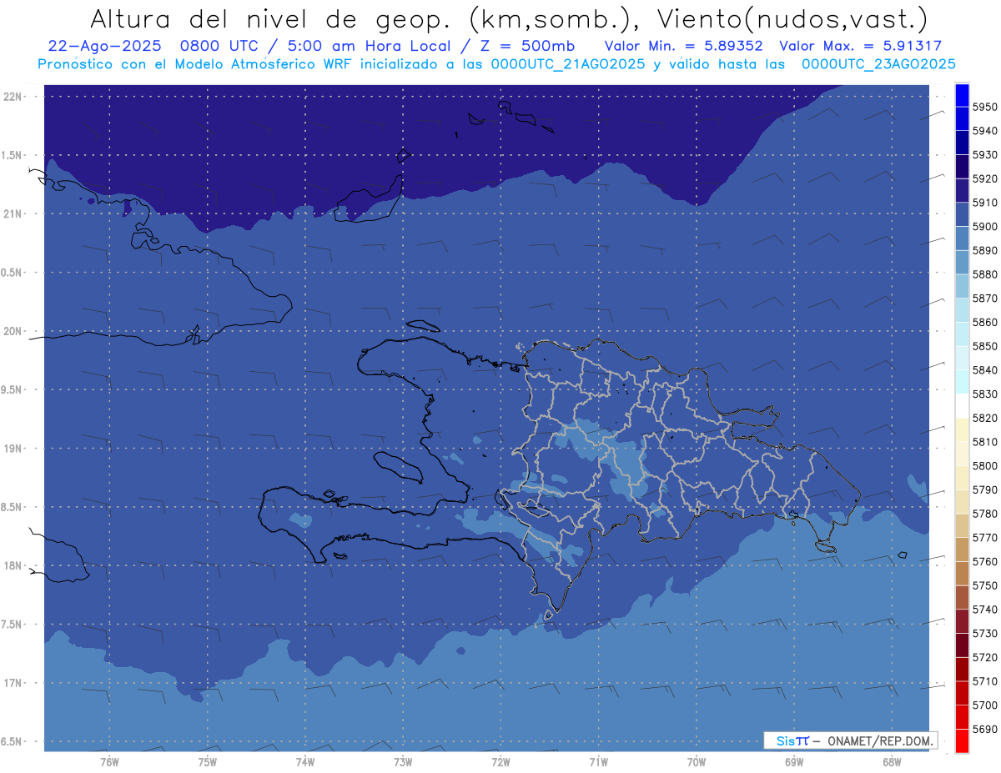This screenshot has height=773, width=1001.
Task: Click the '5870' color bar label
Action: [984, 299]
